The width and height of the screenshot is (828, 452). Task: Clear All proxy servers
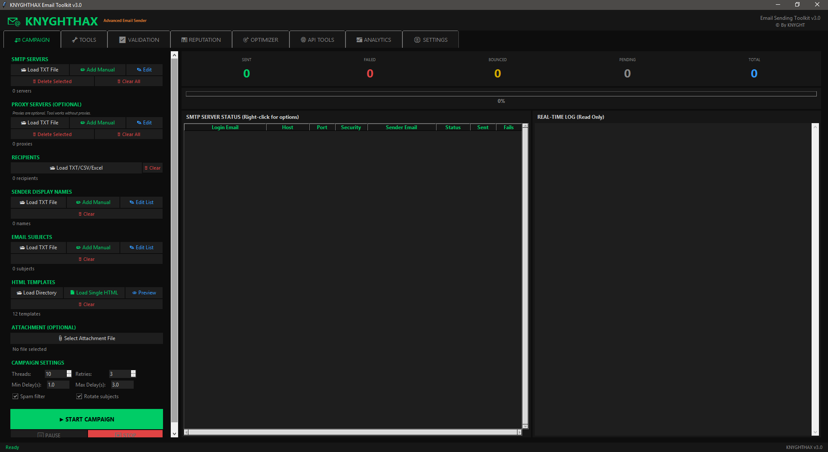point(129,134)
